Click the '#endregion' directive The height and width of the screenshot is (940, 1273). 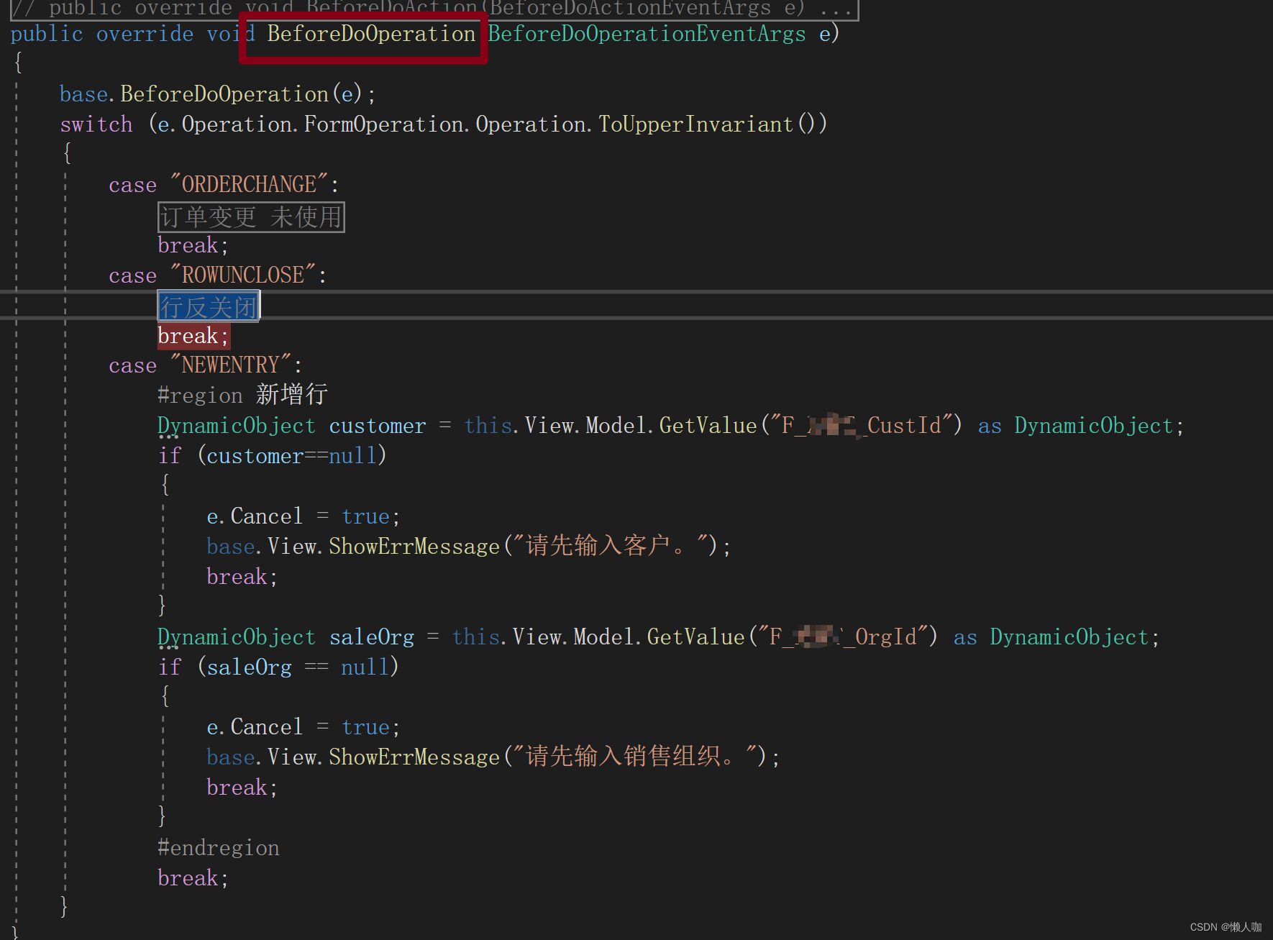pyautogui.click(x=219, y=848)
